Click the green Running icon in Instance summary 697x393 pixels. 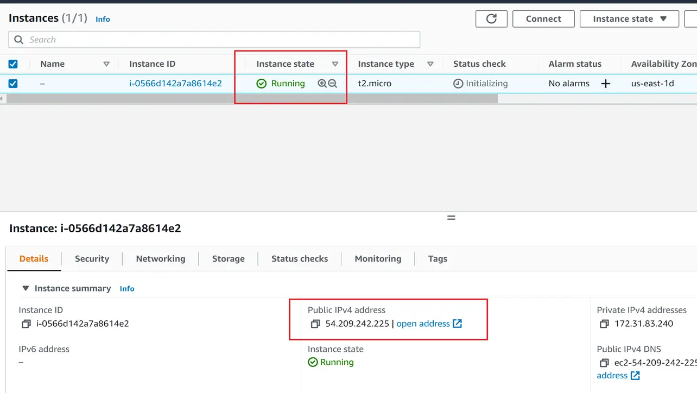coord(313,362)
